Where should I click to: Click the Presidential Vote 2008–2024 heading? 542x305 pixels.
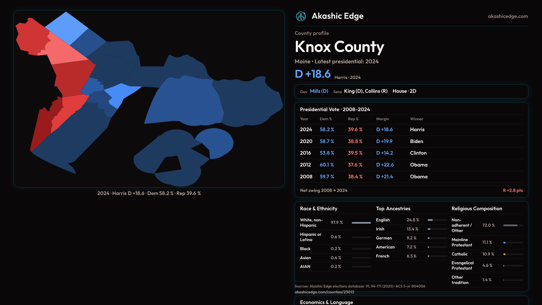coord(335,110)
